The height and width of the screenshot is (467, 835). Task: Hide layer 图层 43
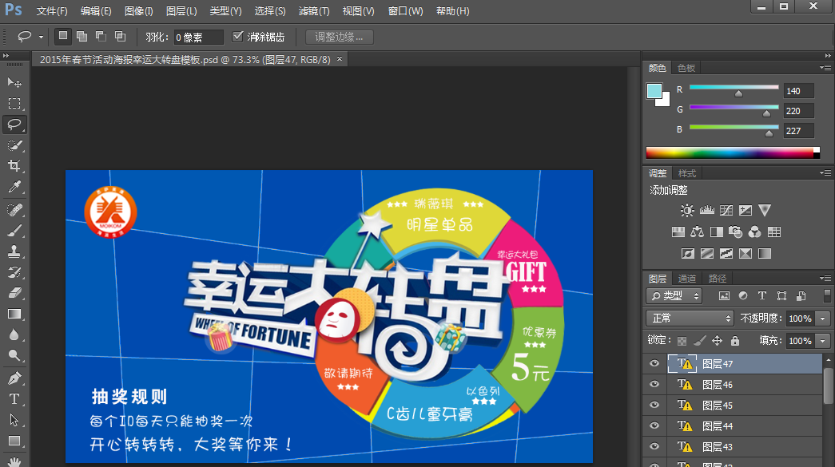[654, 447]
